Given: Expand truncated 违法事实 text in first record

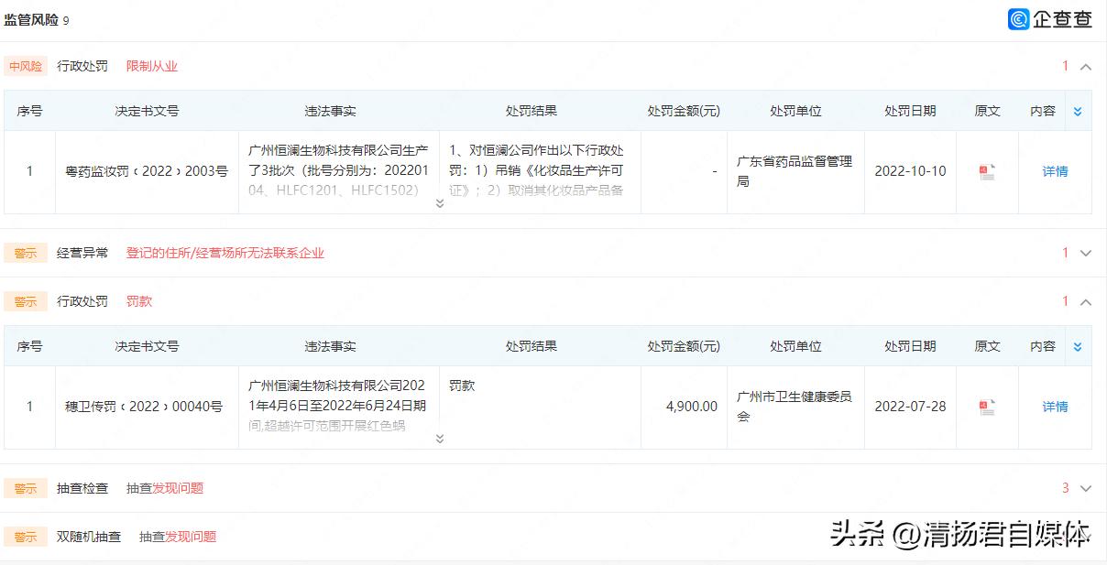Looking at the screenshot, I should coord(439,203).
